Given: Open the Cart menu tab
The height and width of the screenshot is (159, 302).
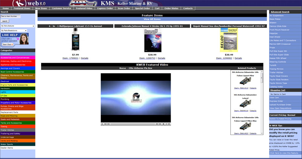Looking at the screenshot, I should [157, 8].
